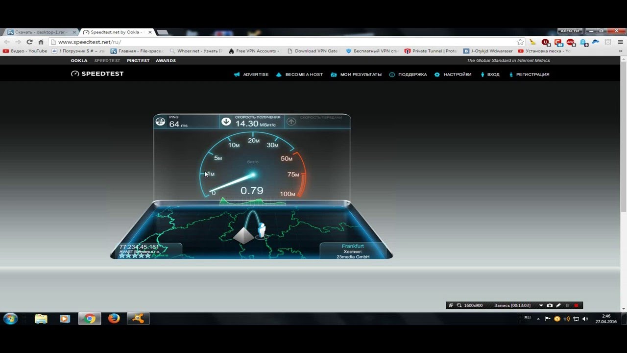Click the download speed arrow icon
627x353 pixels.
tap(226, 122)
